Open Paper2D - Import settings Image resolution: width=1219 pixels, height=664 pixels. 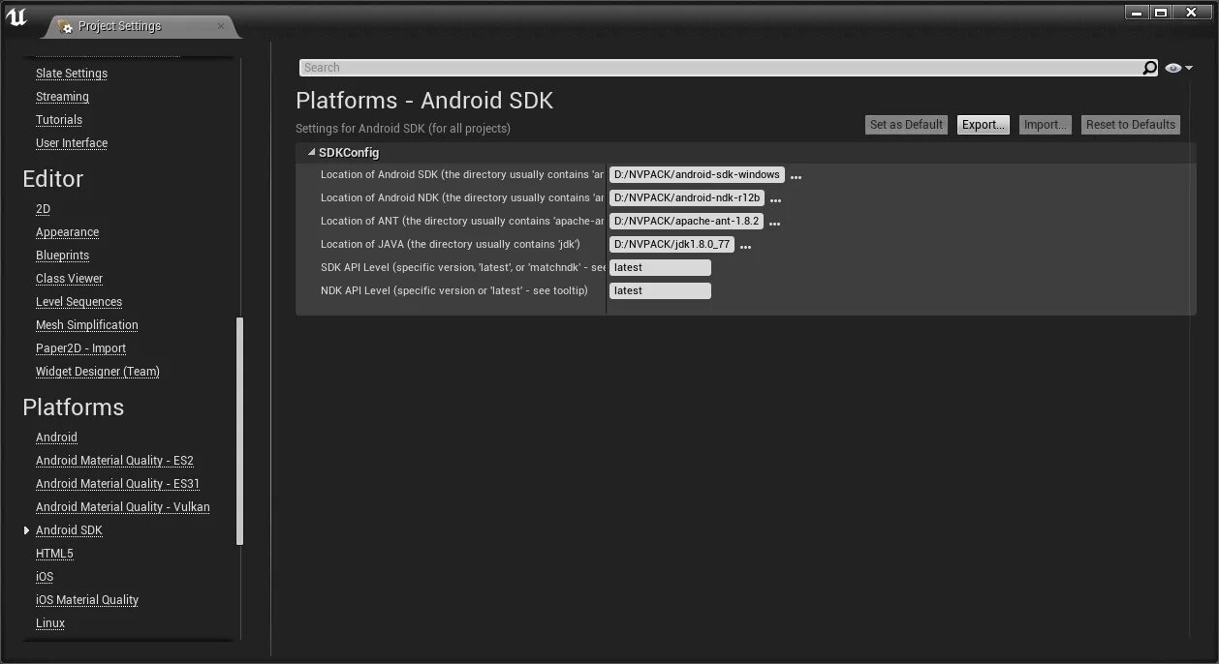click(x=80, y=348)
